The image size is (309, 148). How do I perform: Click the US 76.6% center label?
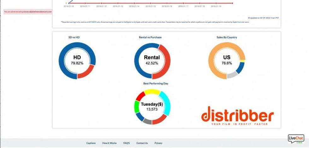[x=227, y=60]
